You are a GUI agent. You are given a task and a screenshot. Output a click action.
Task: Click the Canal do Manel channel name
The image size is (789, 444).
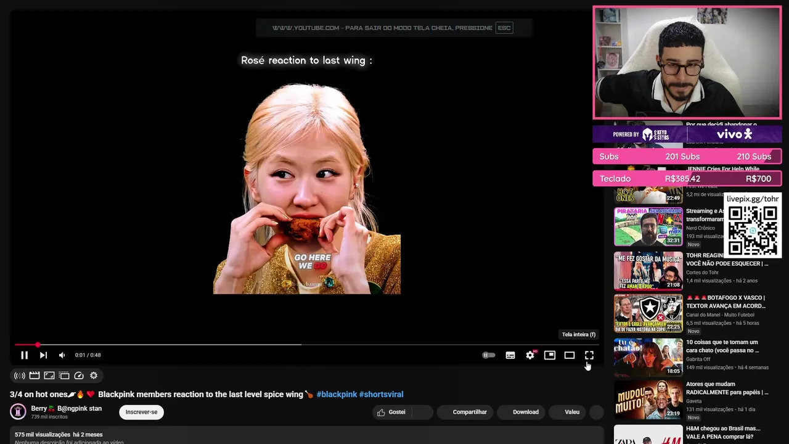point(720,314)
